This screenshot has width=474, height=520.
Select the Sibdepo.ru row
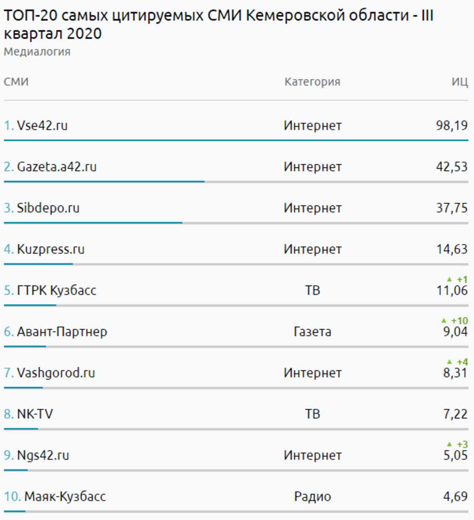(236, 208)
